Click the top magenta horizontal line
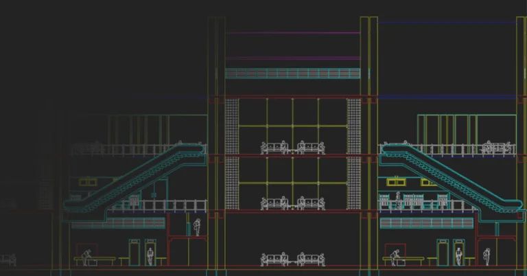Image resolution: width=527 pixels, height=276 pixels. 293,32
